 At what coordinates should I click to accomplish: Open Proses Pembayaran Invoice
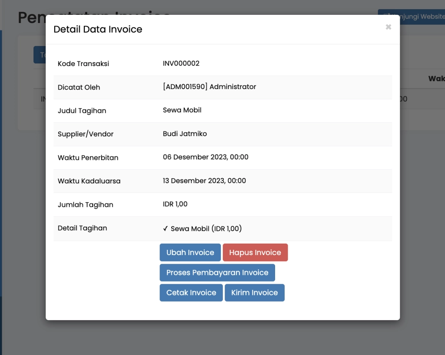click(x=217, y=272)
